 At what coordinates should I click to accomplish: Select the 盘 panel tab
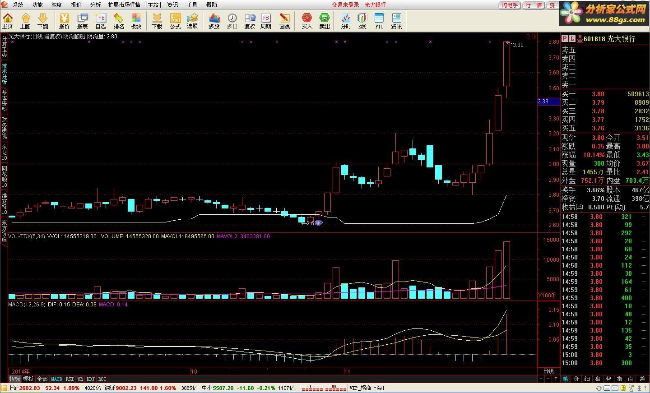pos(598,379)
